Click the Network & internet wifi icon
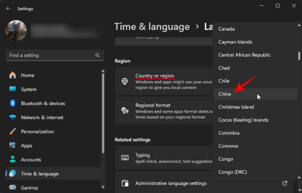The height and width of the screenshot is (193, 302). point(12,118)
